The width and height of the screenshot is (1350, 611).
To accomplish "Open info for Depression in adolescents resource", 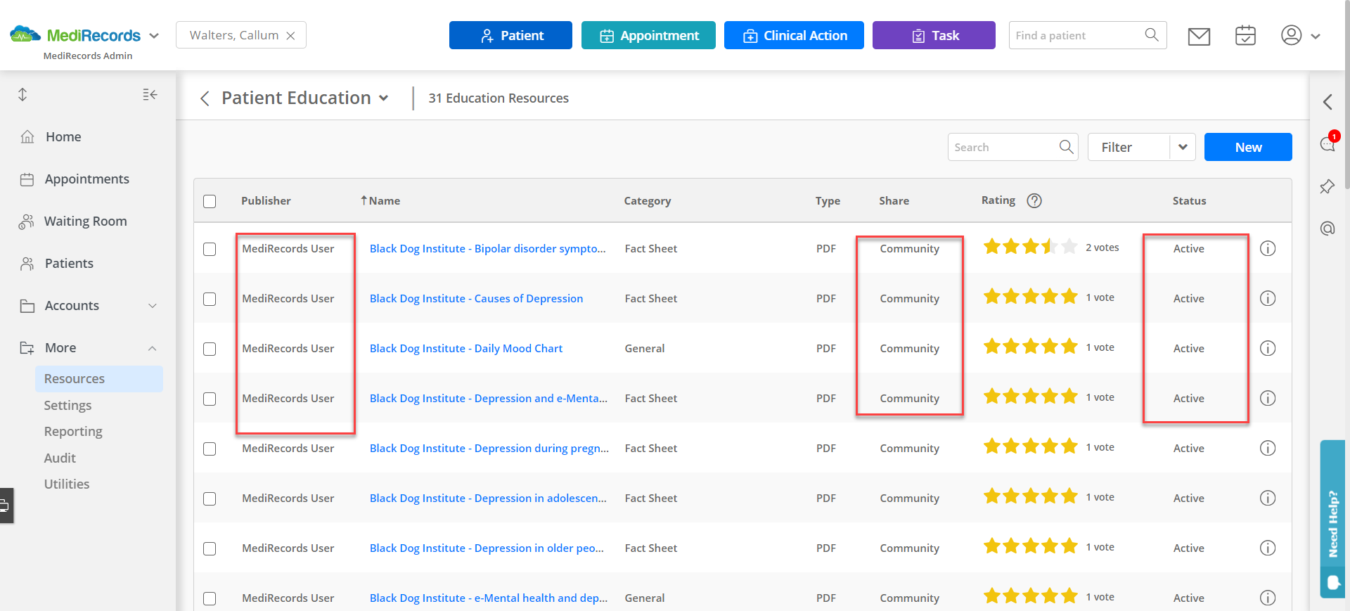I will click(1268, 498).
